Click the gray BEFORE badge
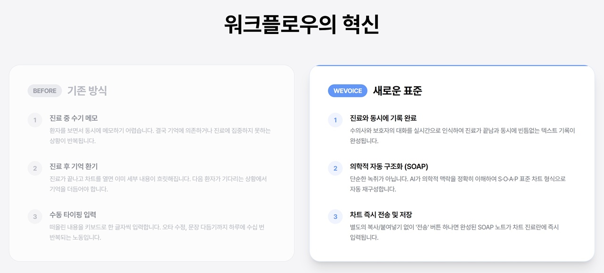The image size is (604, 273). [44, 91]
